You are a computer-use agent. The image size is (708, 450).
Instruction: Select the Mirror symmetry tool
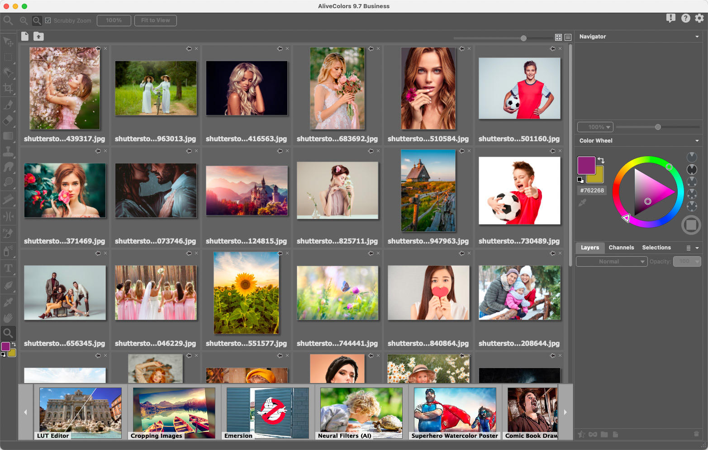[x=8, y=216]
